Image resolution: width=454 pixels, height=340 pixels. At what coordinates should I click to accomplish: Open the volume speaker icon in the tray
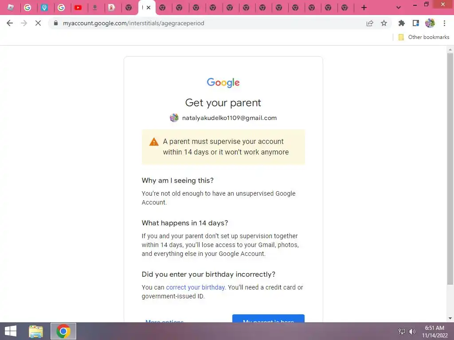(x=412, y=331)
